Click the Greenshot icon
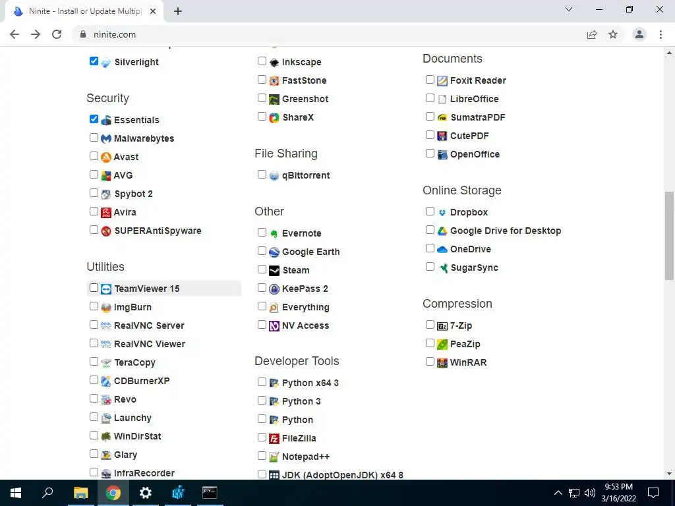 tap(274, 99)
